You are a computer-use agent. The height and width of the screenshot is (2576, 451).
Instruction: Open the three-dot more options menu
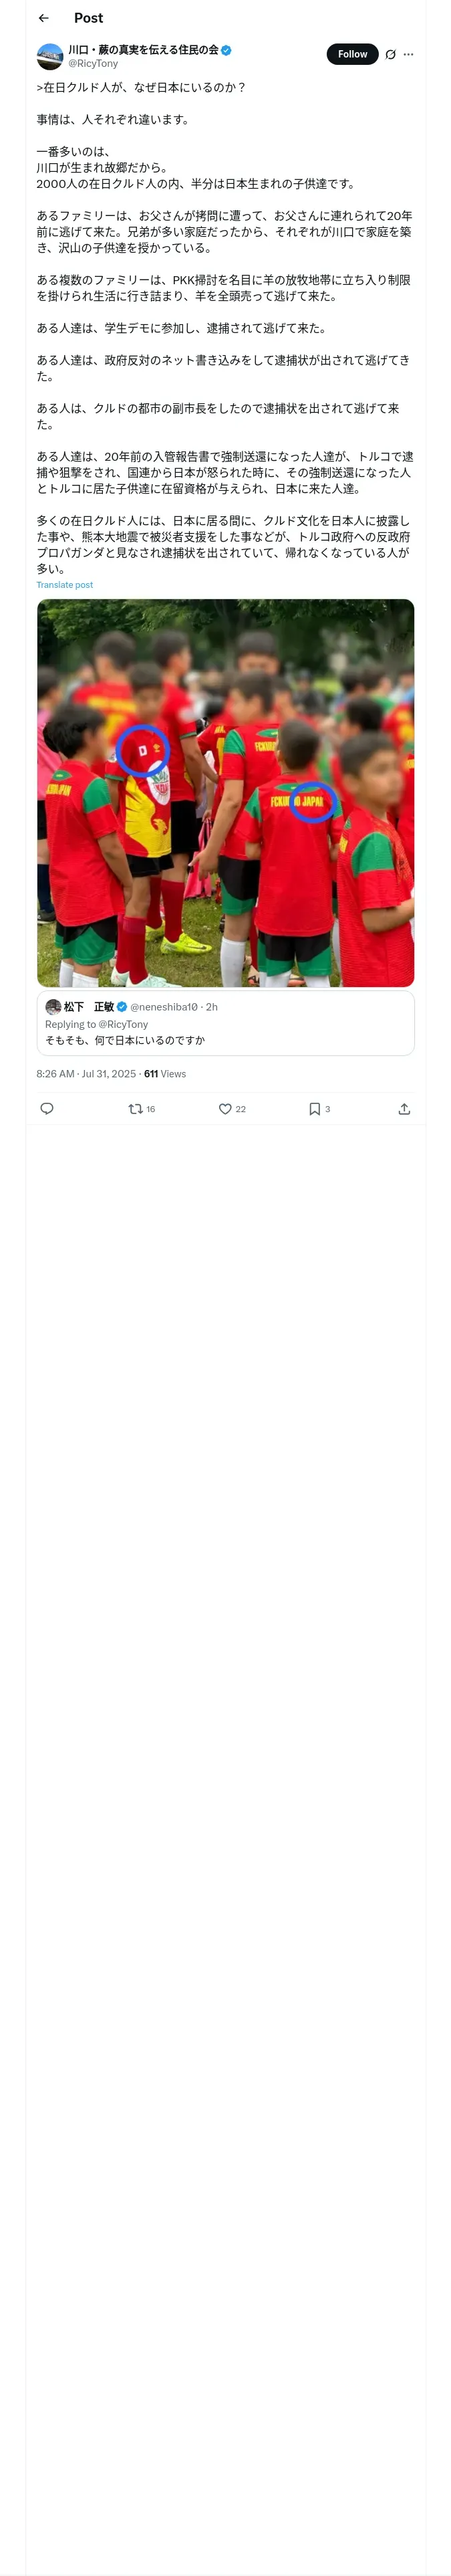[x=408, y=55]
